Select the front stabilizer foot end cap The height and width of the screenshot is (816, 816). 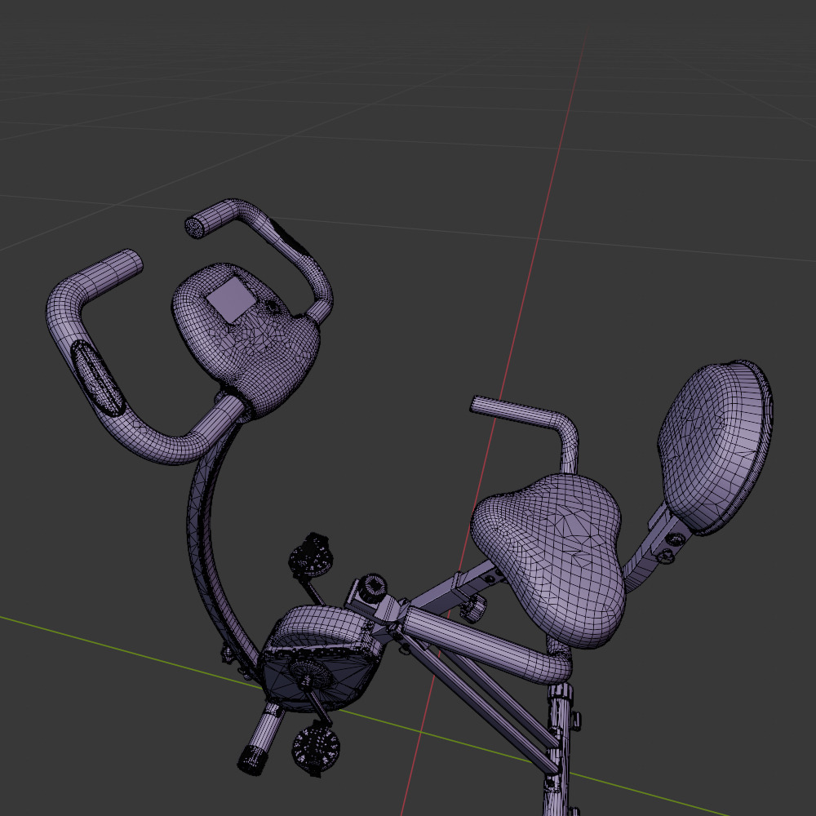pyautogui.click(x=251, y=760)
